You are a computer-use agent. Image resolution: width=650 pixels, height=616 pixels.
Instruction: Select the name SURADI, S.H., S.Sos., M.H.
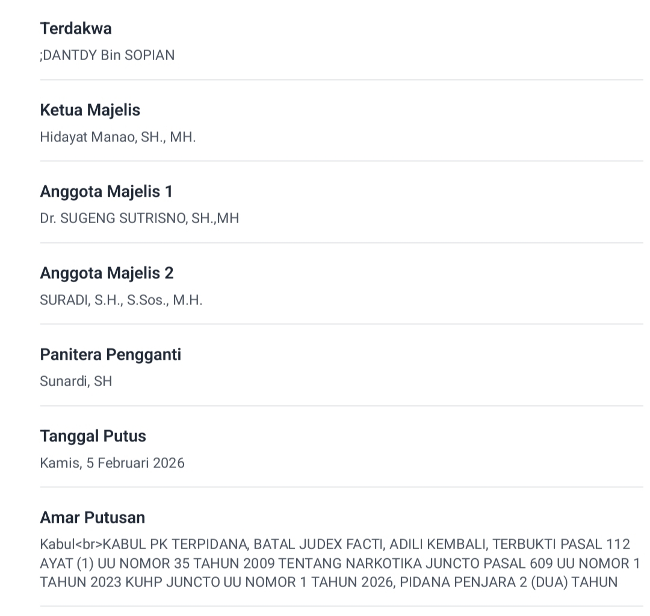tap(121, 300)
